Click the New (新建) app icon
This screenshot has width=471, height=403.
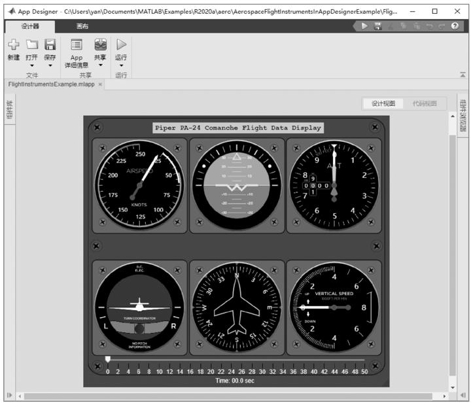point(14,44)
